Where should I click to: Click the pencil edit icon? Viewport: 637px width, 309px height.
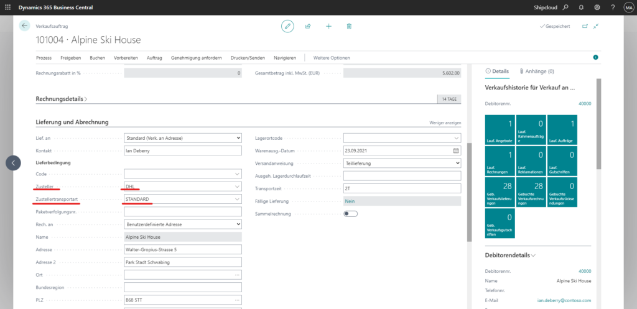coord(287,26)
